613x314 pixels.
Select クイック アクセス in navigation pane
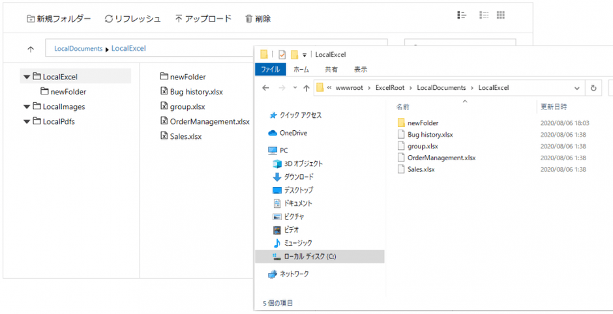295,115
